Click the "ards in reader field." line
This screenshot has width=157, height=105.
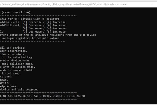pos(17,70)
